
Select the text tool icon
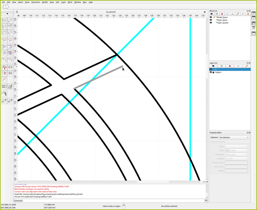(4, 86)
